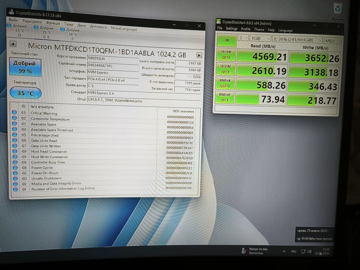The width and height of the screenshot is (360, 270).
Task: Click the power-on hours value 714 годин
Action: tap(188, 89)
